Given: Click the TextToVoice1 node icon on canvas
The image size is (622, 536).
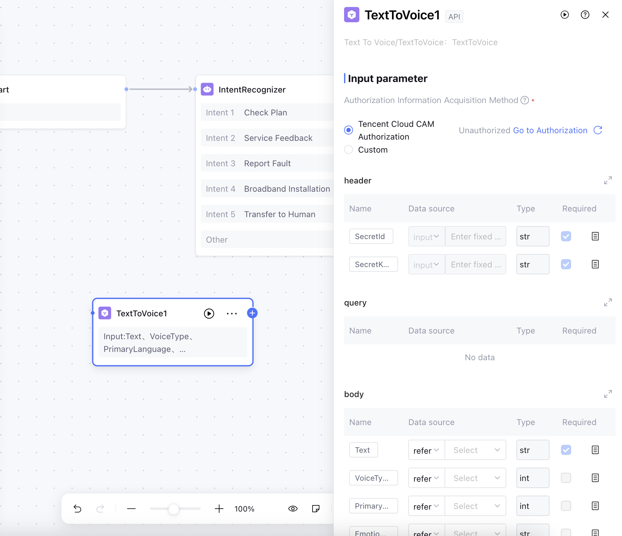Looking at the screenshot, I should [105, 313].
